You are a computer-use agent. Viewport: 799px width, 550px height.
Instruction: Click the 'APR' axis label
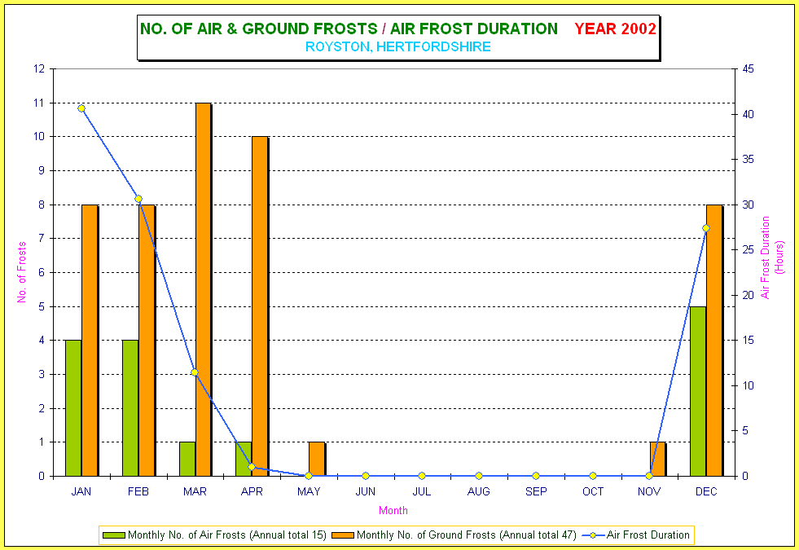pos(252,491)
